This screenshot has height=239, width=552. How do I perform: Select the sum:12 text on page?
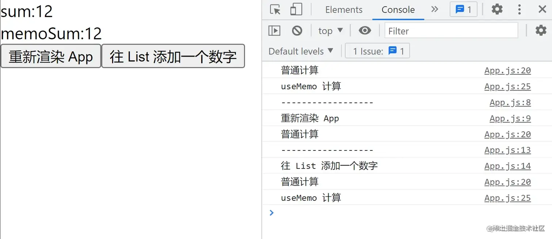pyautogui.click(x=27, y=11)
